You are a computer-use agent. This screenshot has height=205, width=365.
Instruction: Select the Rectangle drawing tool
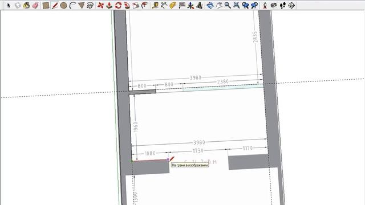[x=46, y=5]
